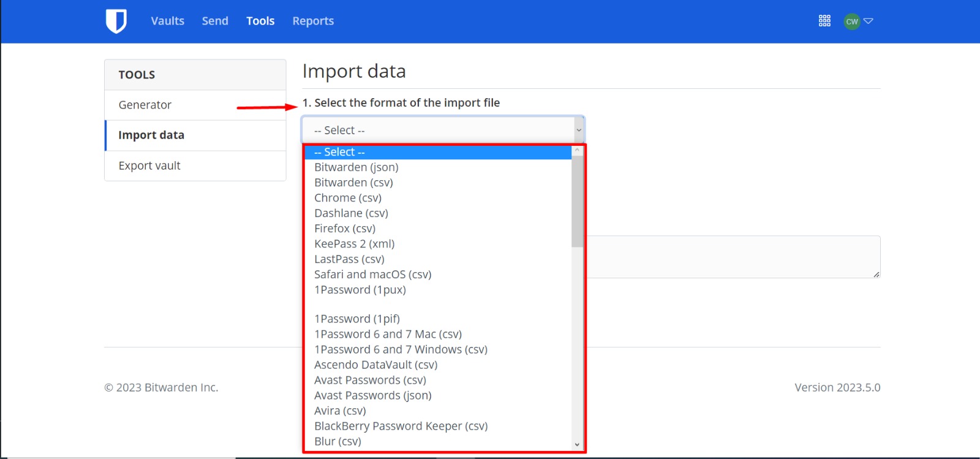Open the import file format combo box

[443, 130]
